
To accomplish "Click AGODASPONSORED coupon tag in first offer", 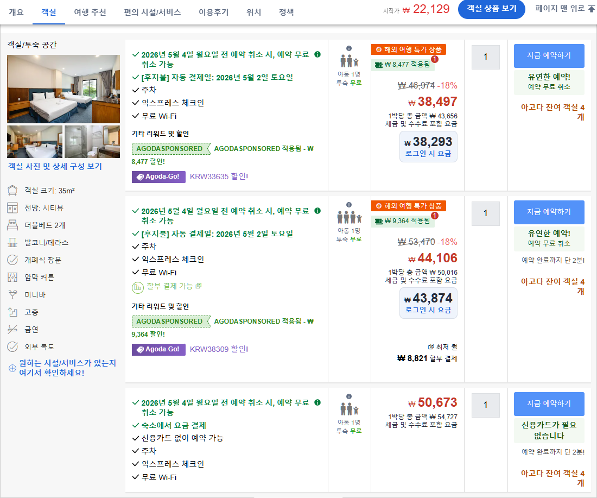I will pos(171,149).
